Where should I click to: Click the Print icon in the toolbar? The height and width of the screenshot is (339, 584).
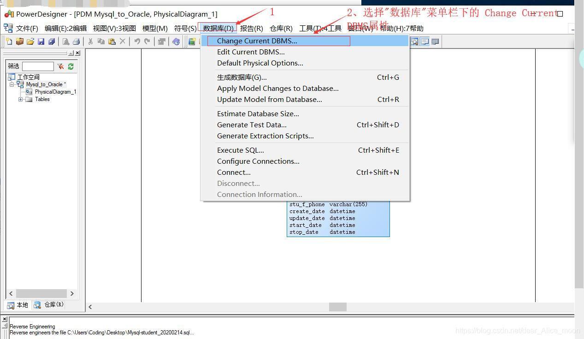(76, 41)
